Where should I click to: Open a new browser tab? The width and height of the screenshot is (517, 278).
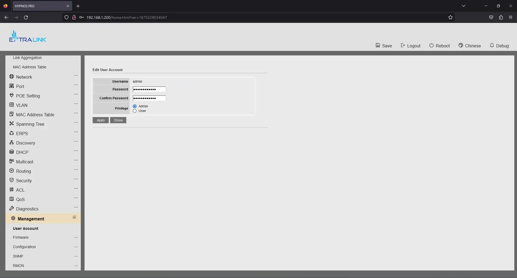coord(78,6)
